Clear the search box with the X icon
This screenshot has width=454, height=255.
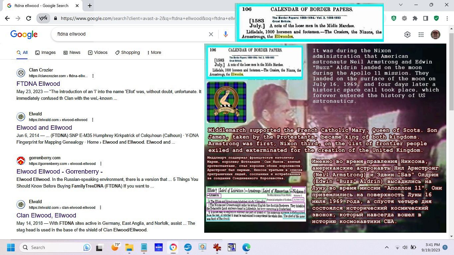coord(211,34)
